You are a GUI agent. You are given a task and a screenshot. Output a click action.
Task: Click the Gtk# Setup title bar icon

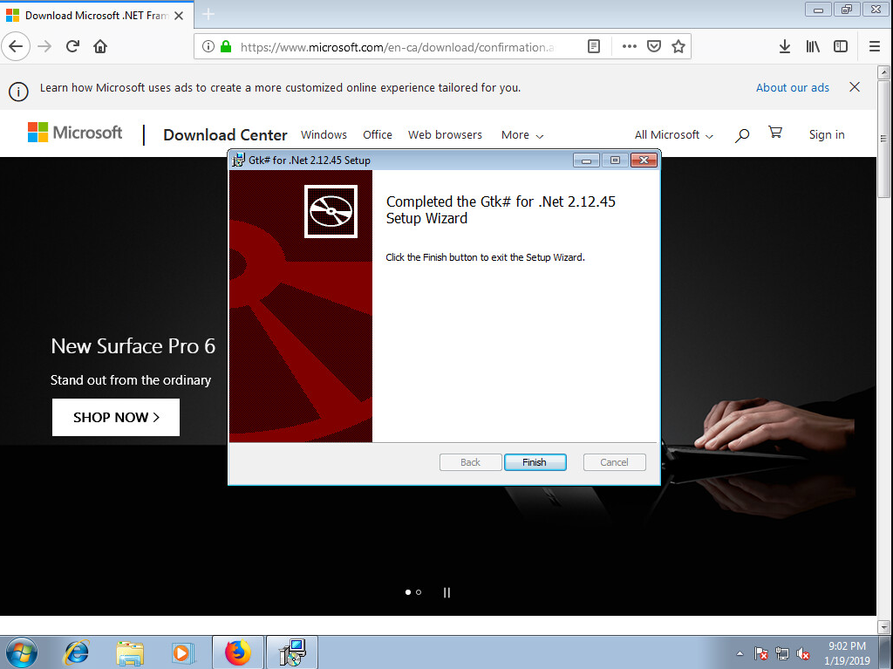click(x=238, y=160)
